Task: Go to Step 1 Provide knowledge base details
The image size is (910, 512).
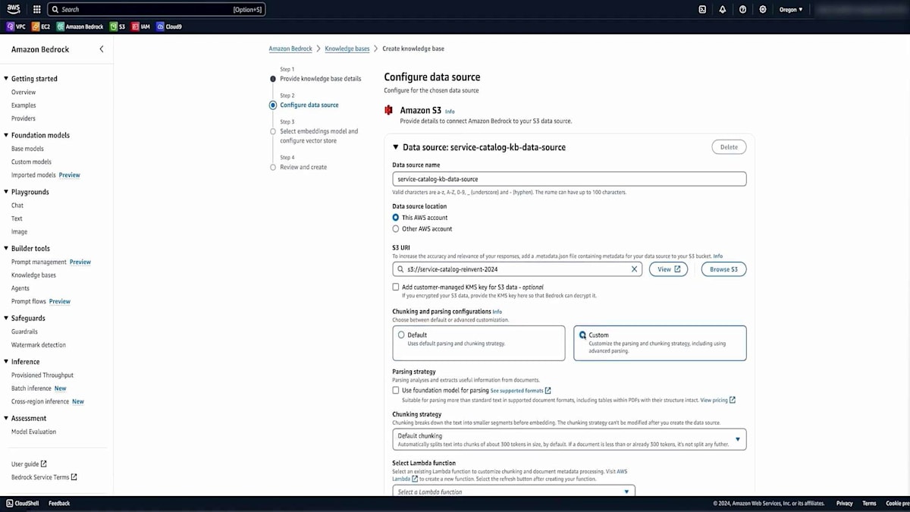Action: 320,79
